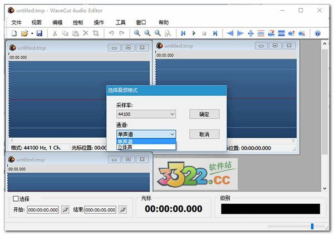Open the 文件 menu

point(16,22)
